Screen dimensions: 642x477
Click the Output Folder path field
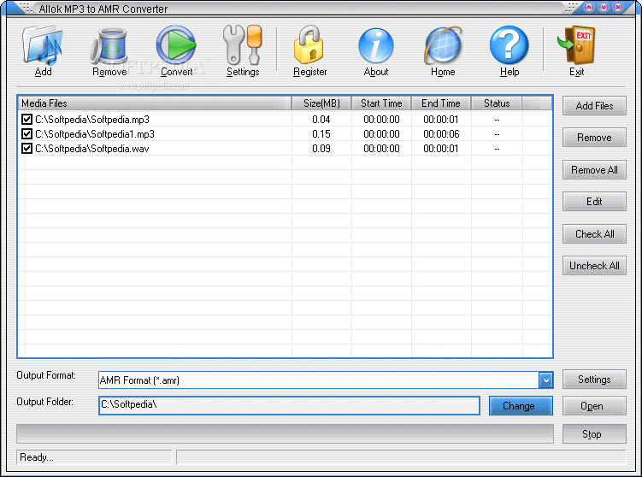coord(289,405)
